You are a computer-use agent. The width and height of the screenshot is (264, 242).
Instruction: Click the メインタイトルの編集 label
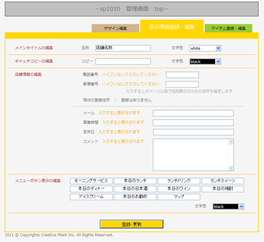tap(34, 48)
